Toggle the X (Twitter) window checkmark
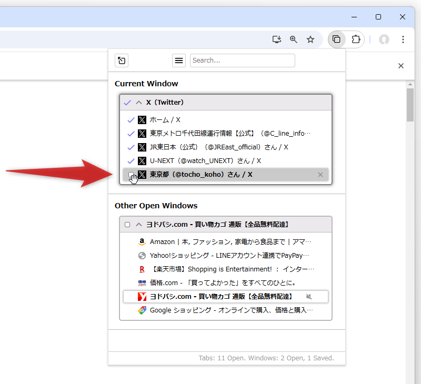Viewport: 421px width, 384px height. pyautogui.click(x=127, y=102)
